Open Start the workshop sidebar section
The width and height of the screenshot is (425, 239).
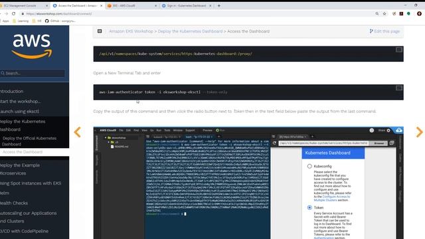pyautogui.click(x=21, y=102)
